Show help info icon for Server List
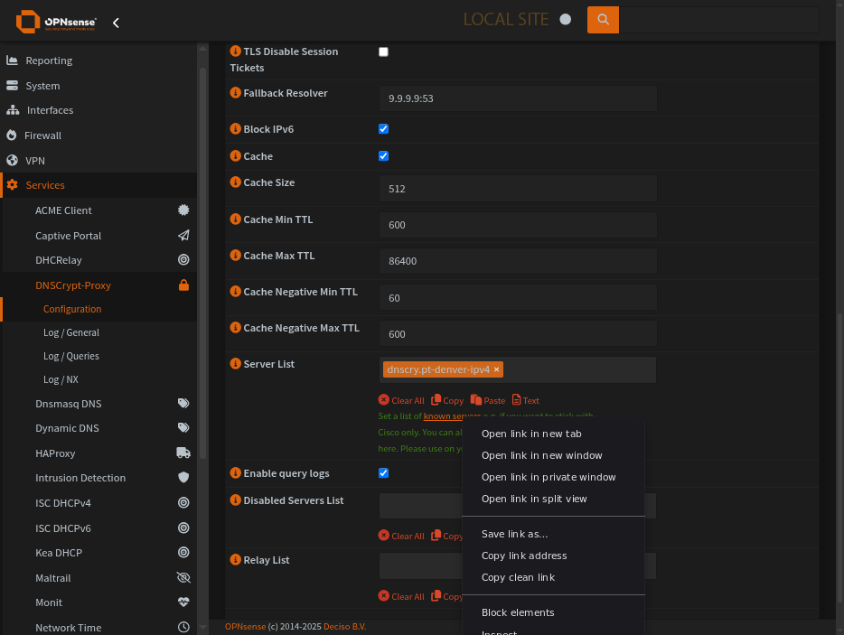844x635 pixels. [x=235, y=363]
